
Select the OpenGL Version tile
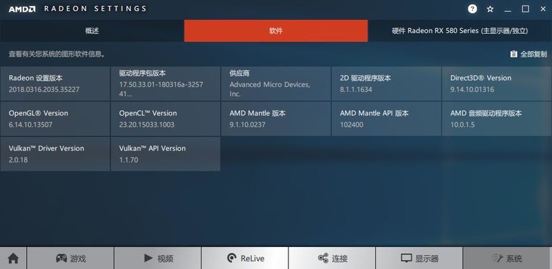[55, 119]
